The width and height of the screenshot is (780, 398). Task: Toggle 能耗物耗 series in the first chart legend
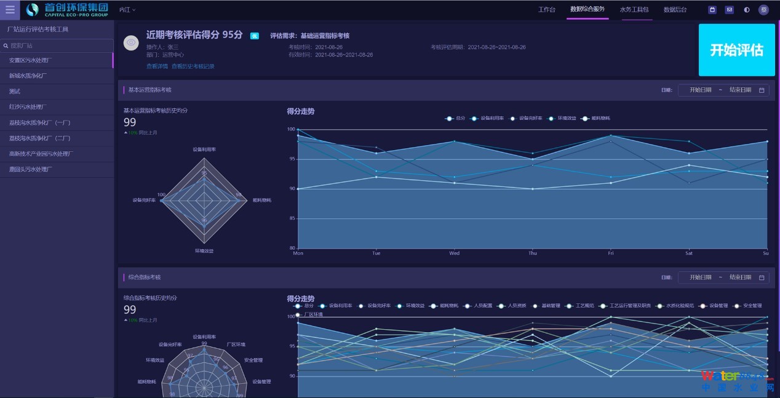[596, 118]
